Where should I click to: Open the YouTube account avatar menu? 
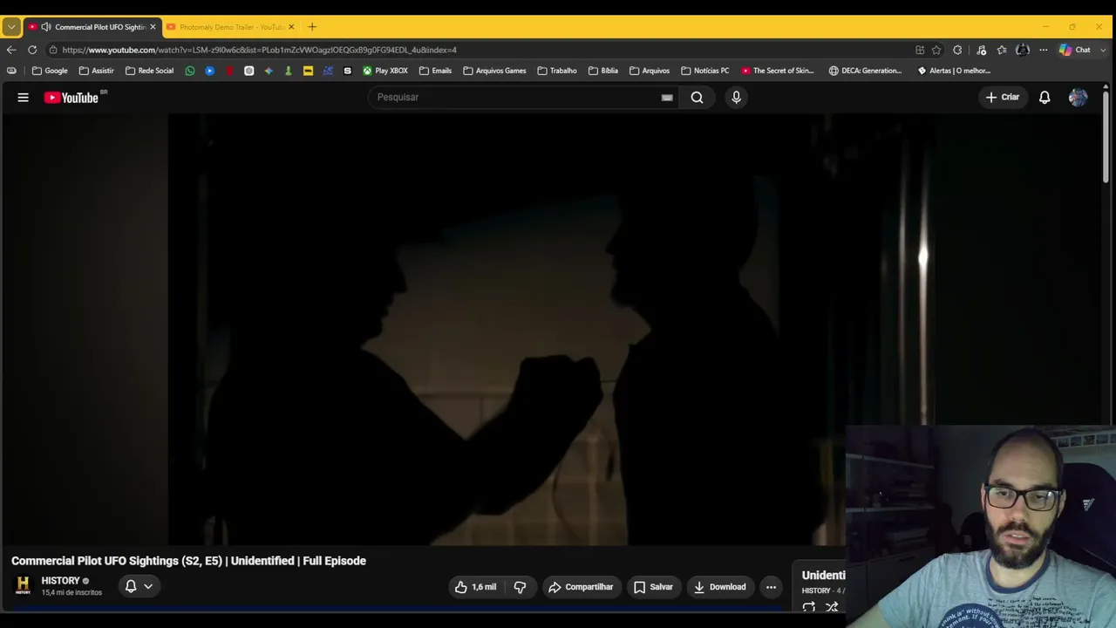click(1078, 98)
